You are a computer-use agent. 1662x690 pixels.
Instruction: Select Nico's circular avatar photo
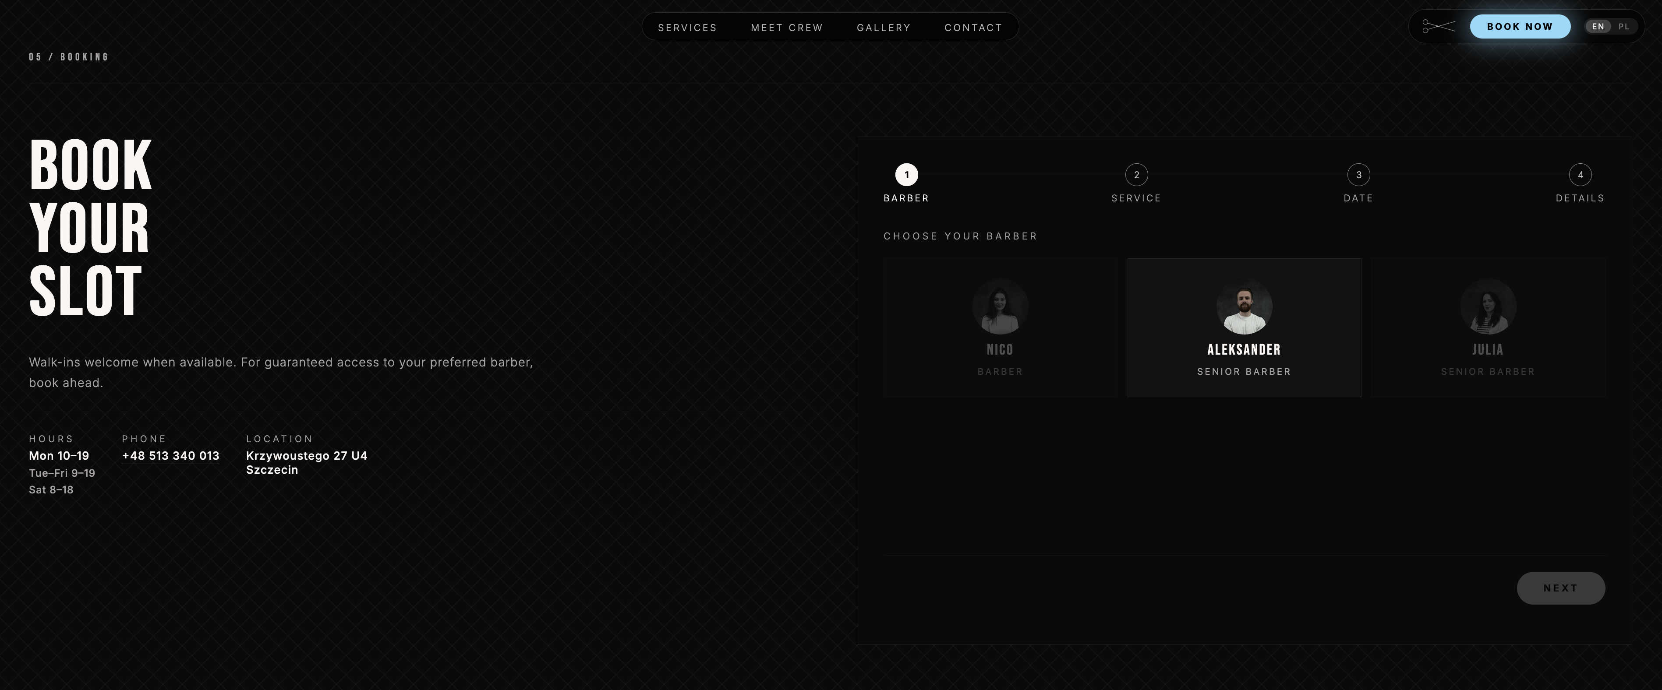pos(1000,306)
